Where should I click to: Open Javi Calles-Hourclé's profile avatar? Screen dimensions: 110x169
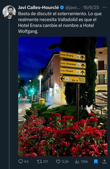9,12
